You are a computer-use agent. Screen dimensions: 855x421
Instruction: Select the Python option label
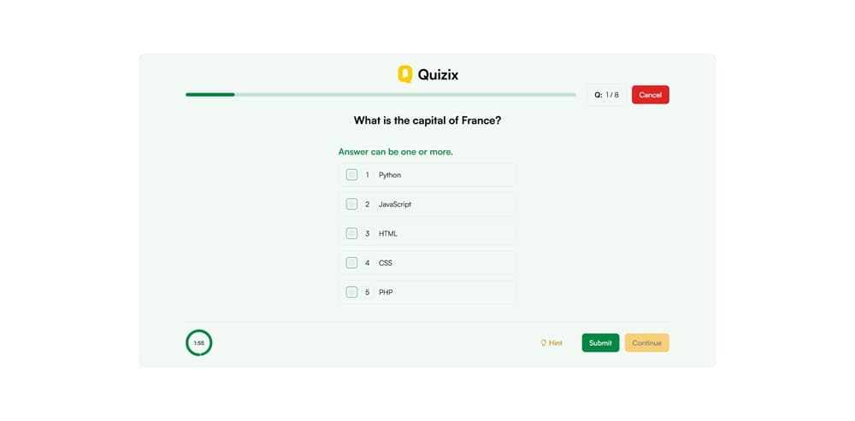tap(390, 175)
